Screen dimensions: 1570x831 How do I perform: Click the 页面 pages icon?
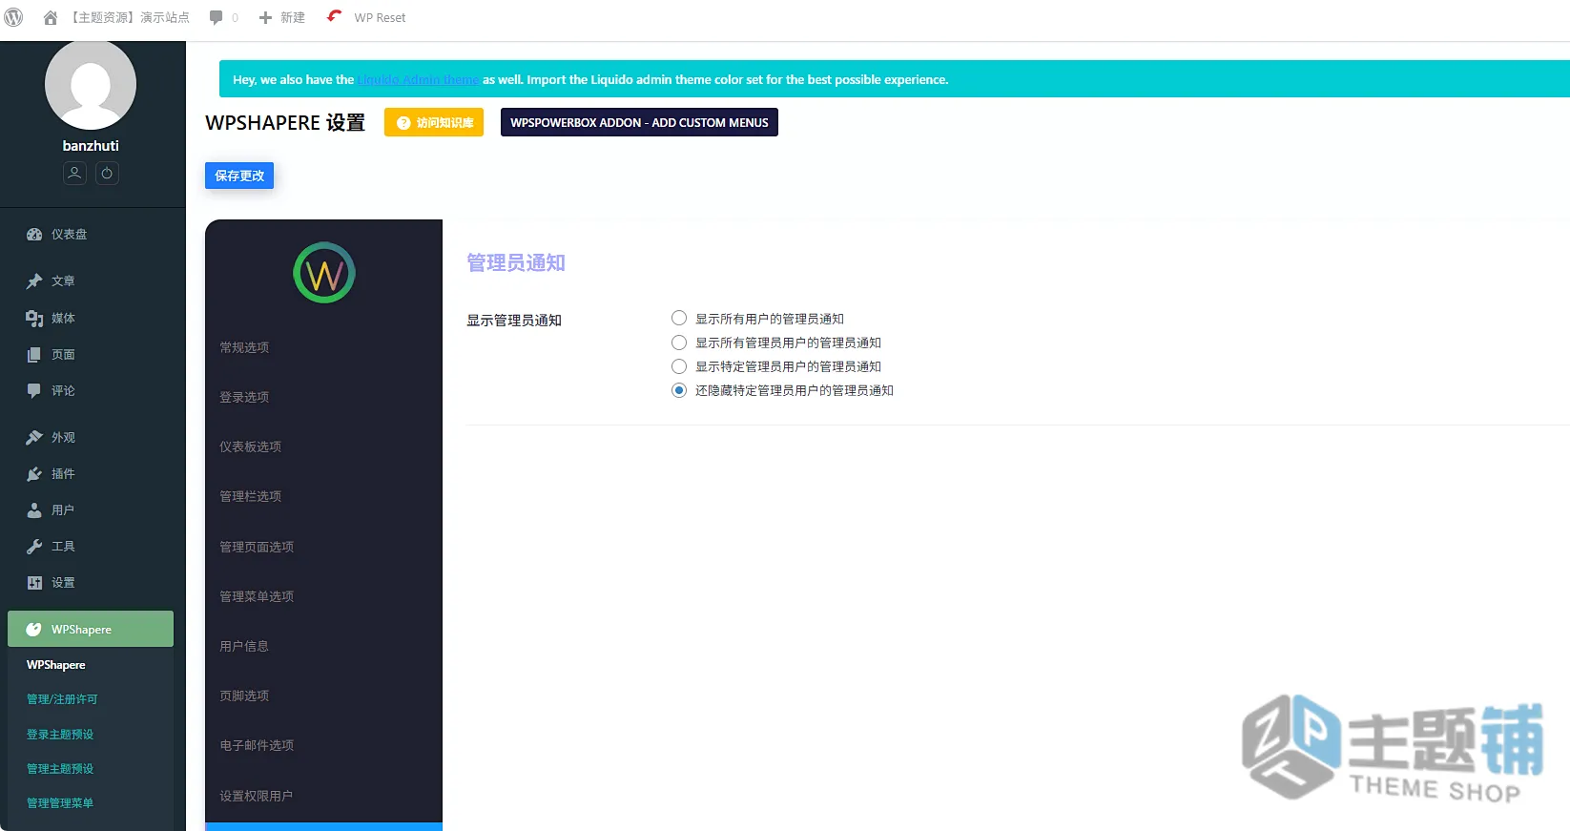34,355
